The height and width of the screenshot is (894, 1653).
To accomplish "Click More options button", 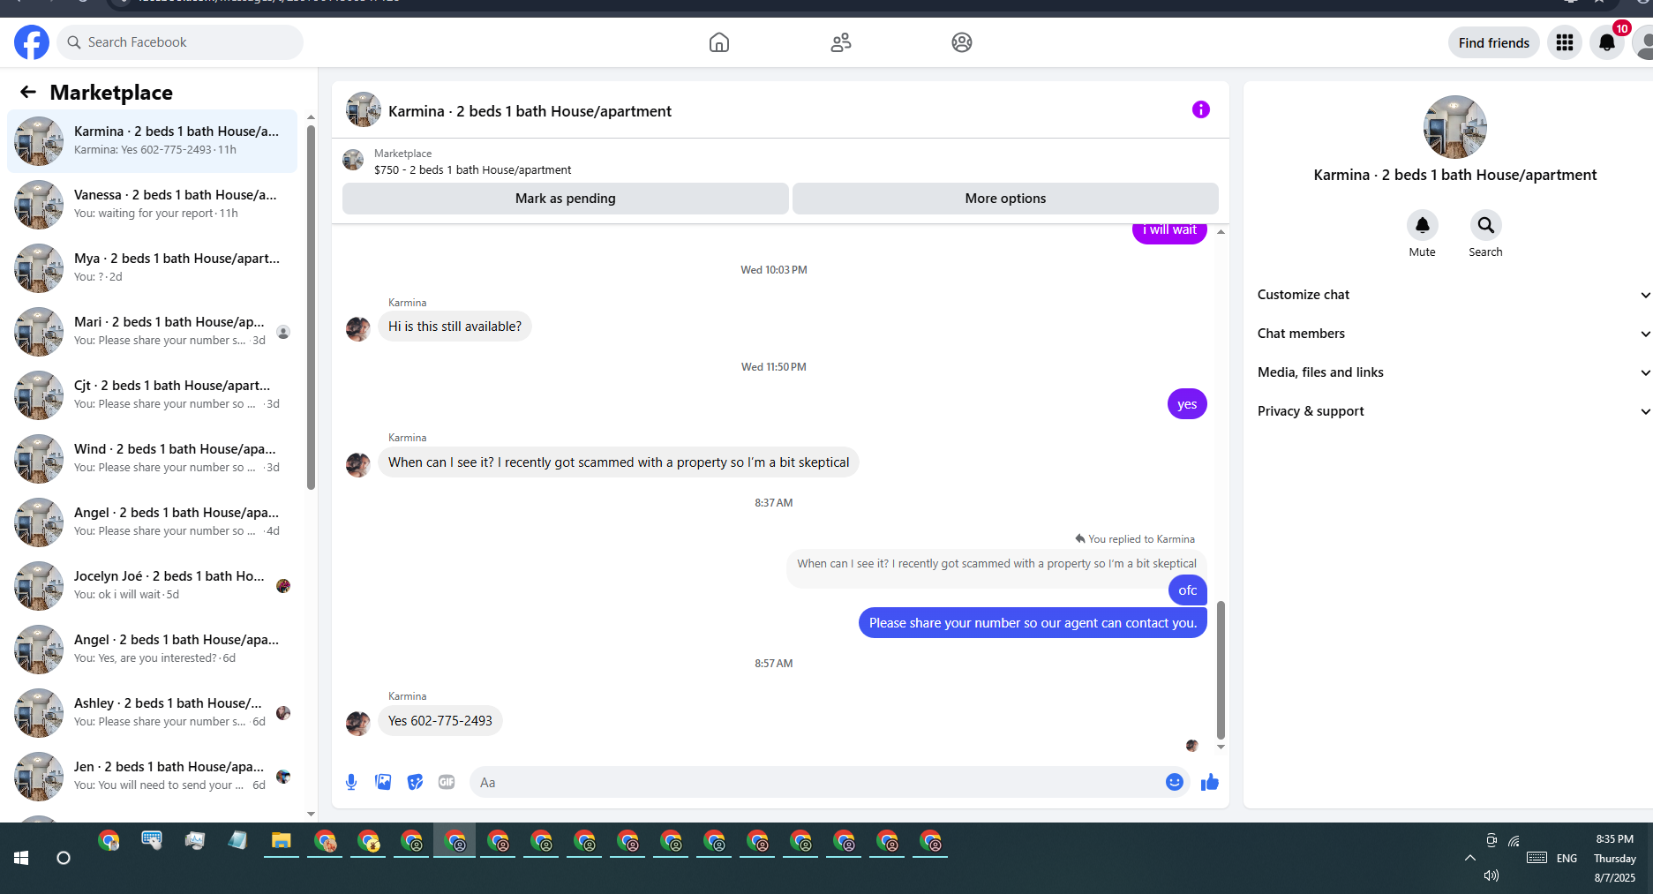I will click(1005, 199).
